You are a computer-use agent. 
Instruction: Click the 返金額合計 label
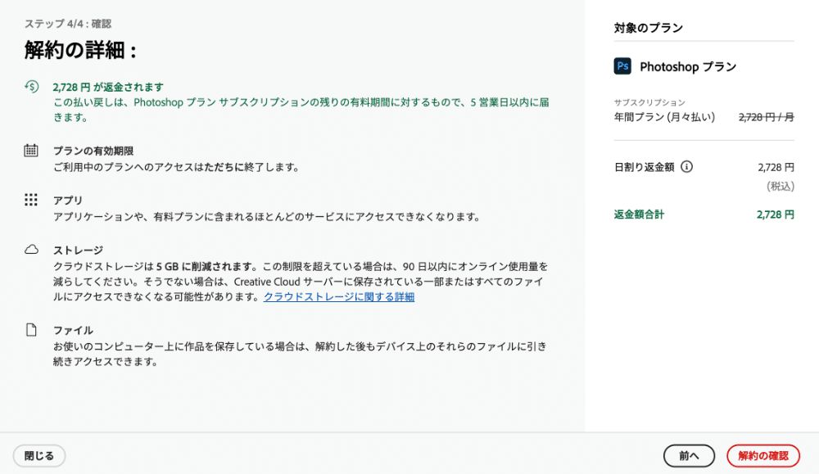(639, 214)
